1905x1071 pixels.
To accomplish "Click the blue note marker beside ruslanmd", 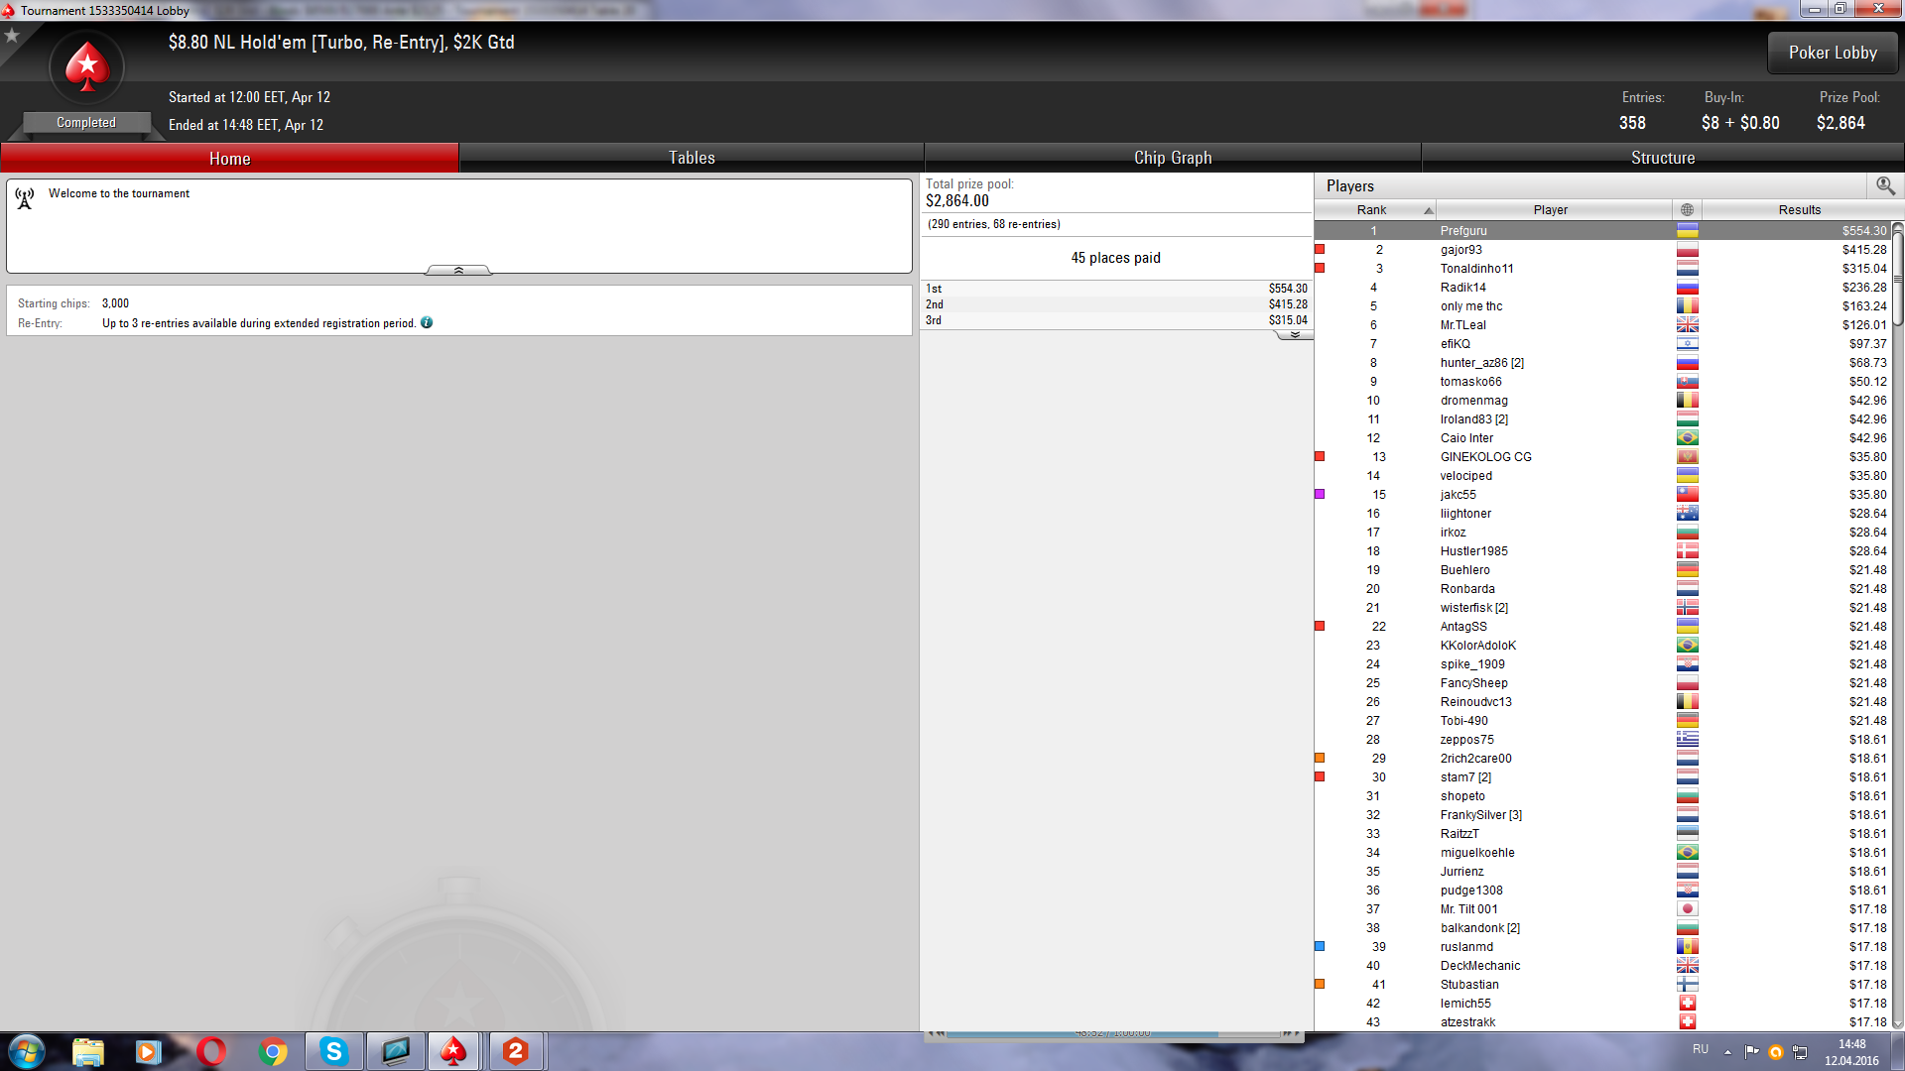I will 1320,946.
